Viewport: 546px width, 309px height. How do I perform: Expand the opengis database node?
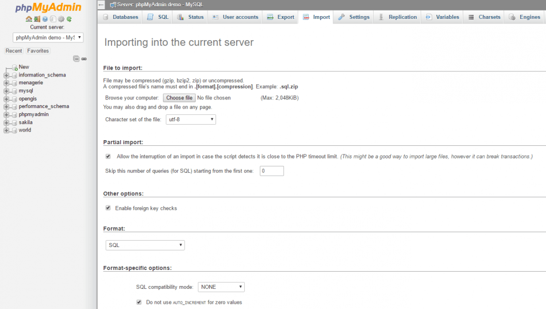6,99
